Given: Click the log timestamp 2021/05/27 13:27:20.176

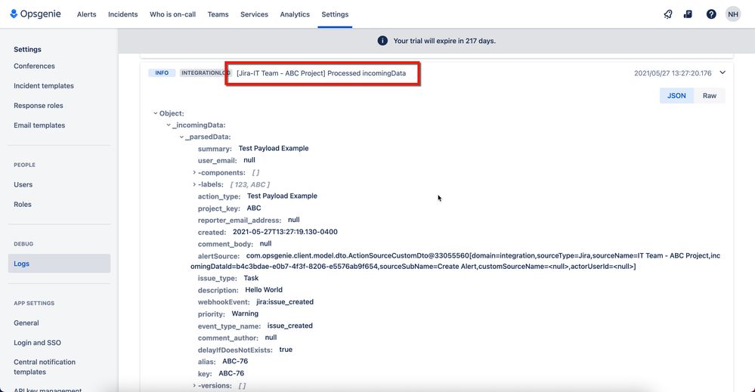Looking at the screenshot, I should (x=673, y=73).
